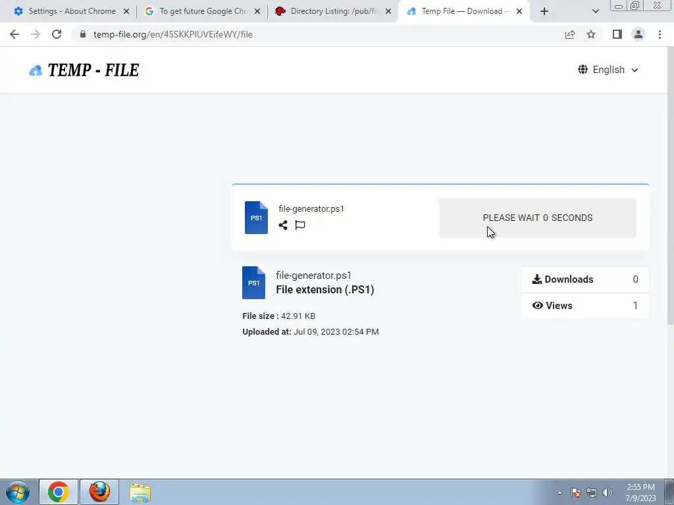Open the Windows Start menu
The image size is (674, 505).
click(x=18, y=492)
